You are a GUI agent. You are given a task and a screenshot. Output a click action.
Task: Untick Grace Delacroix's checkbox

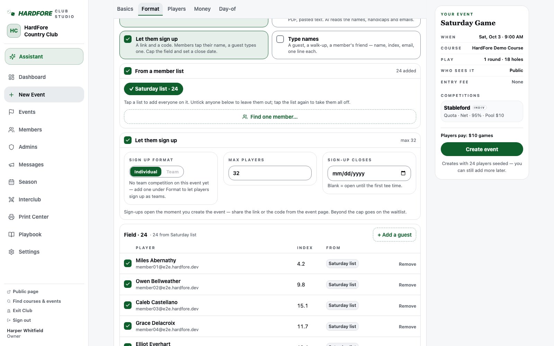click(128, 326)
